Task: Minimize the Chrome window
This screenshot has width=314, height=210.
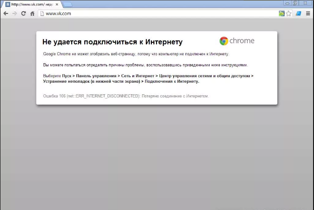Action: point(287,3)
